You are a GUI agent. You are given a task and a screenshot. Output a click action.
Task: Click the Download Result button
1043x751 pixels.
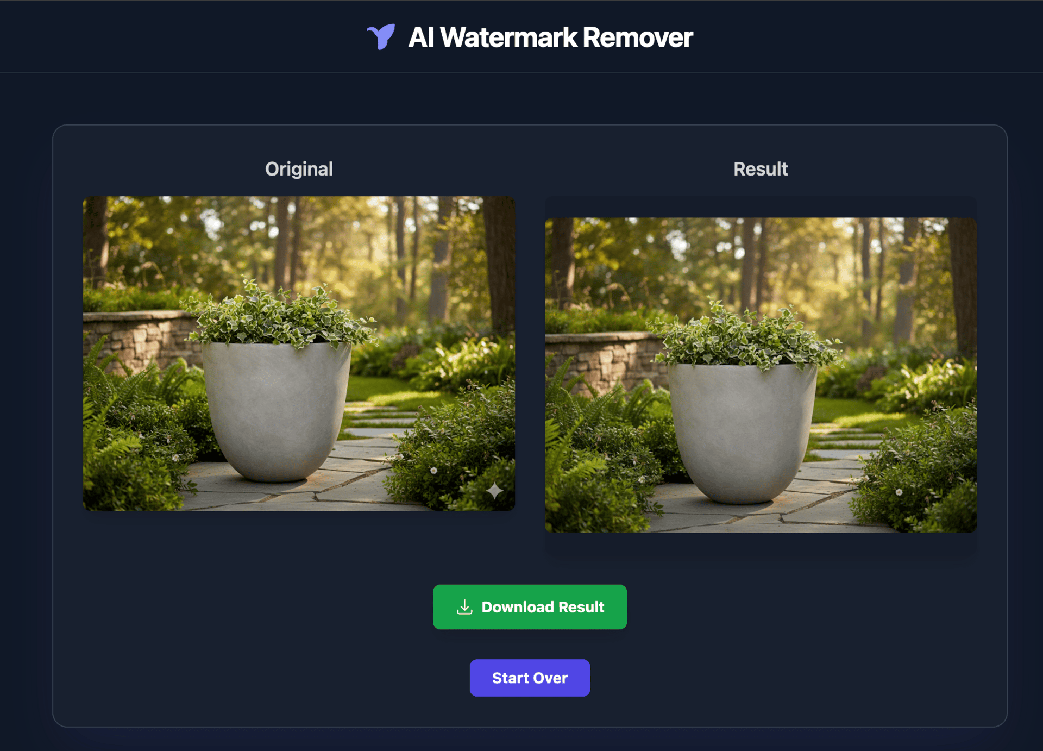coord(530,607)
